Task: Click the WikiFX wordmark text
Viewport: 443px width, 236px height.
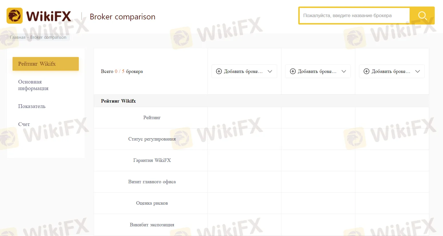Action: tap(49, 16)
